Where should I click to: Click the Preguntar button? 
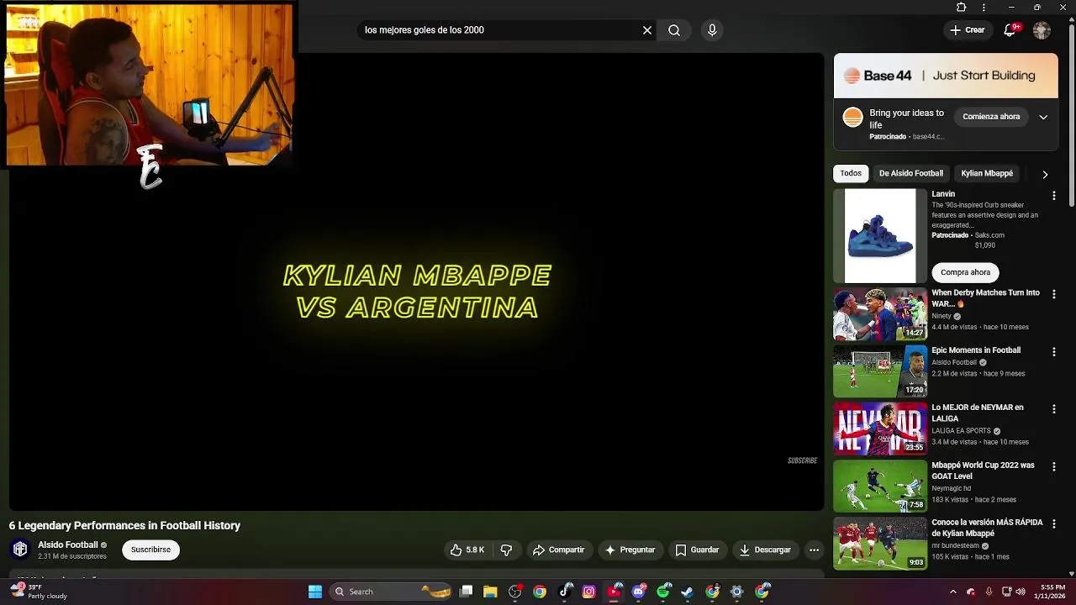click(x=630, y=550)
